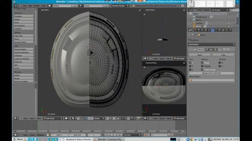Open the Object properties tab icon

[206, 30]
